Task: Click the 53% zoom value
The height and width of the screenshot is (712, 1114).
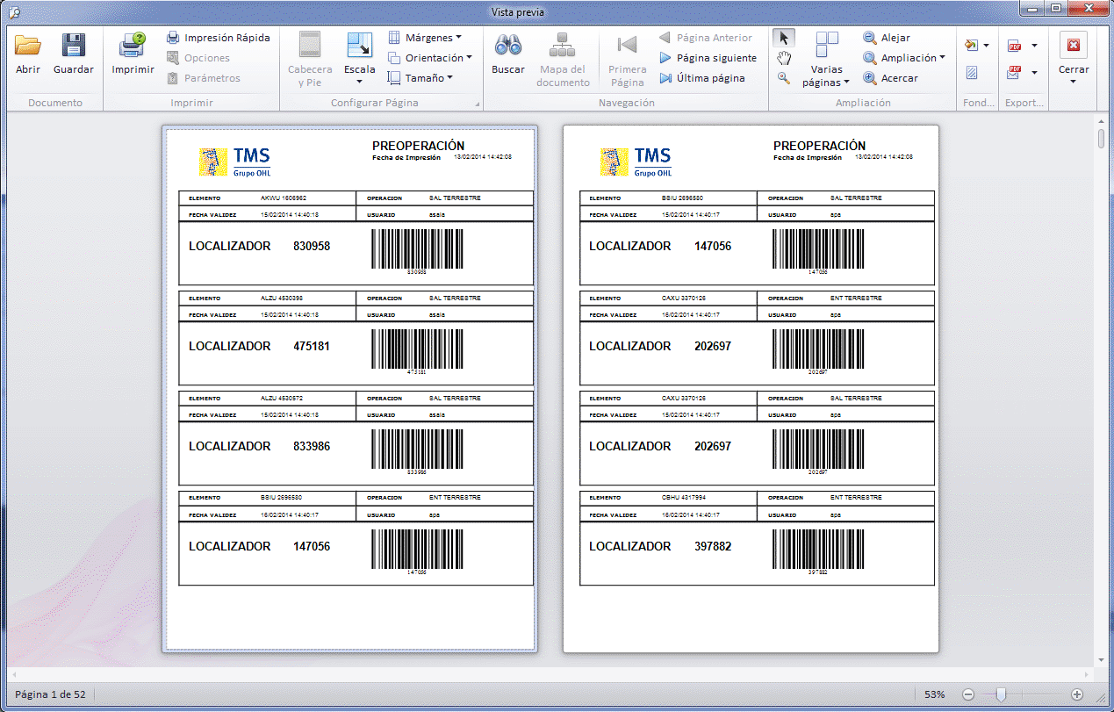Action: click(934, 694)
